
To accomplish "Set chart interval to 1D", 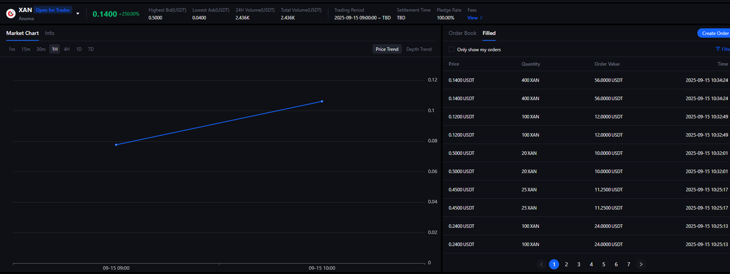I will pos(79,49).
